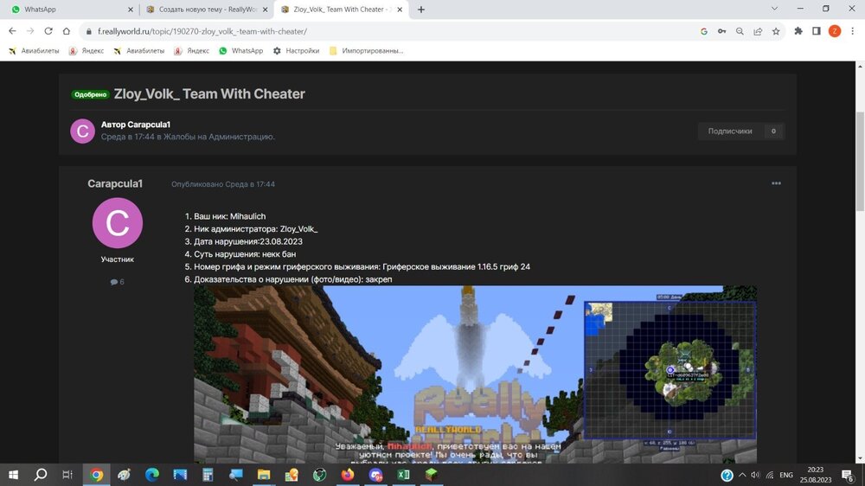The image size is (865, 486).
Task: Expand the tab search chevron
Action: point(774,9)
